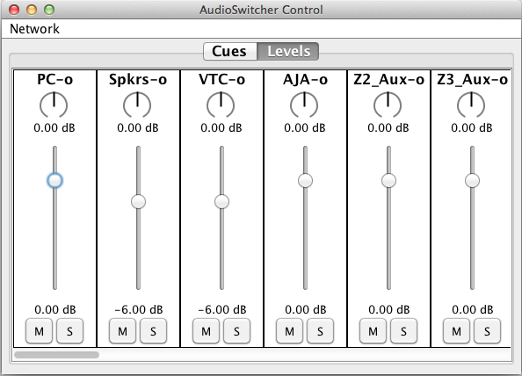Mute the Z2_Aux-o channel
This screenshot has height=376, width=522.
click(x=373, y=331)
